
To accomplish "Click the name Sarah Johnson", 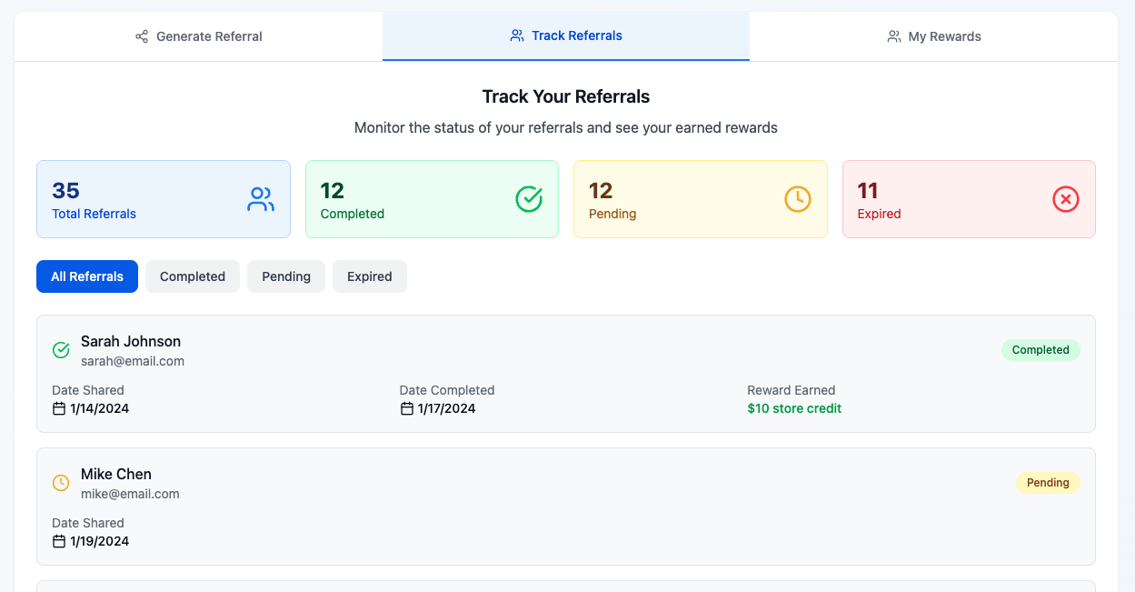I will (131, 341).
